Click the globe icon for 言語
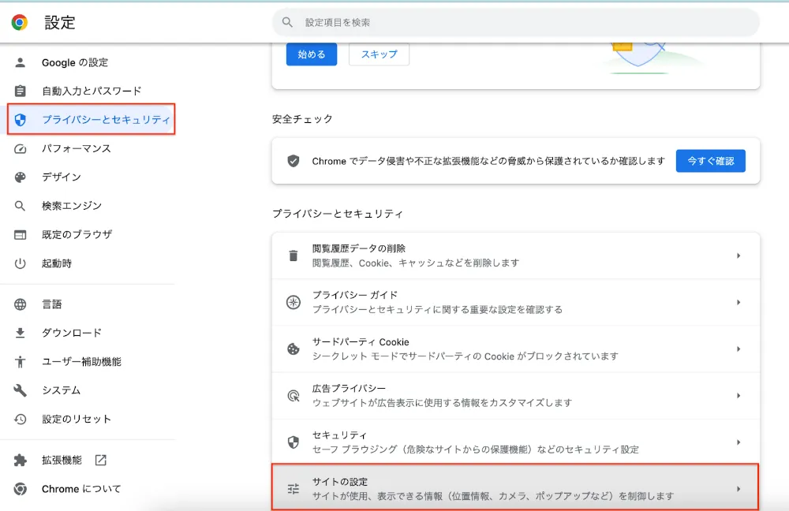 click(21, 304)
